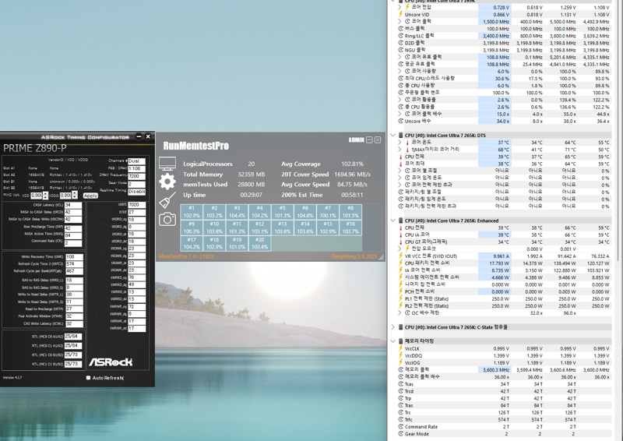Viewport: 623px width, 441px height.
Task: Click the clock icon beside Command Rate
Action: pos(401,427)
